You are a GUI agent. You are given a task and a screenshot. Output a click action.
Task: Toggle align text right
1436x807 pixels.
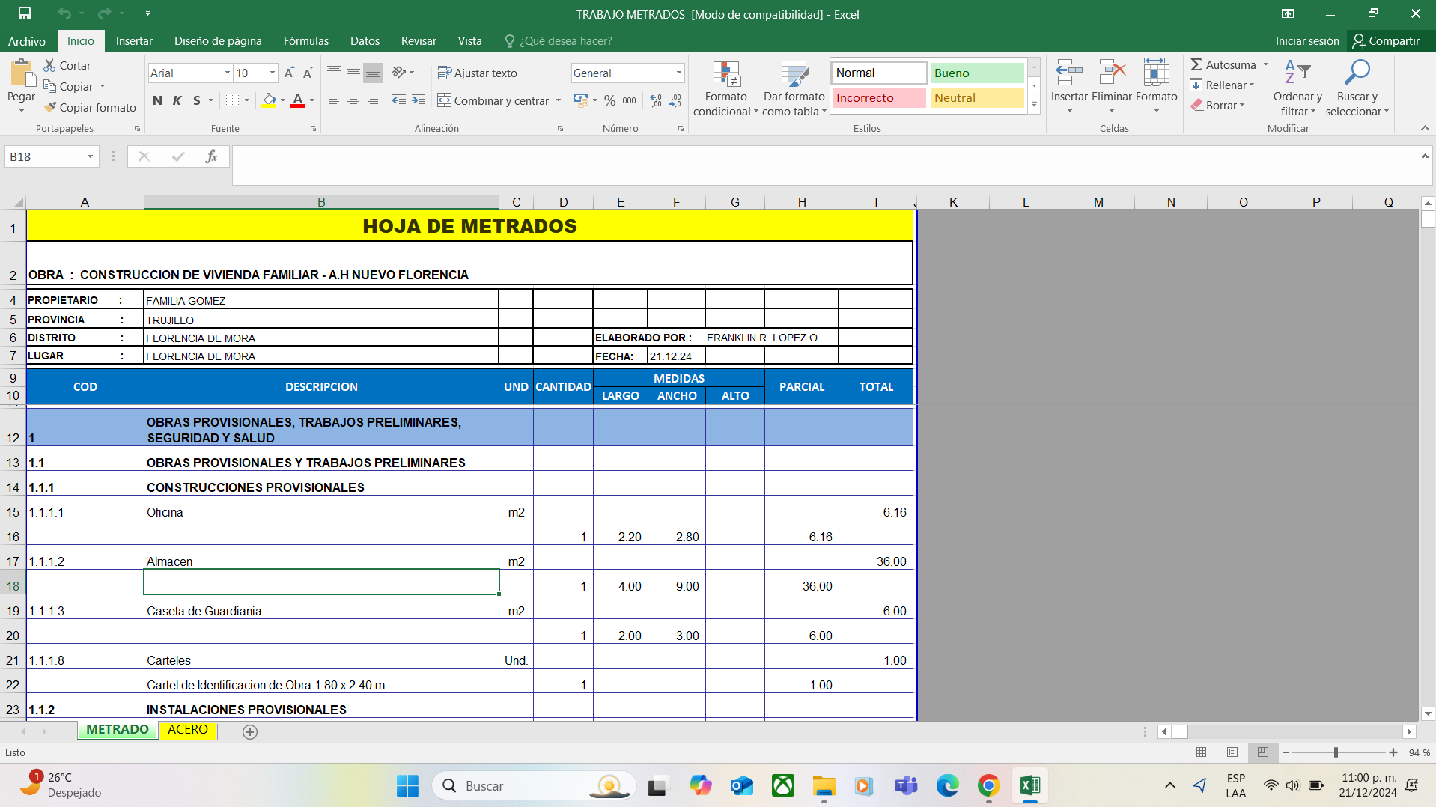[373, 100]
